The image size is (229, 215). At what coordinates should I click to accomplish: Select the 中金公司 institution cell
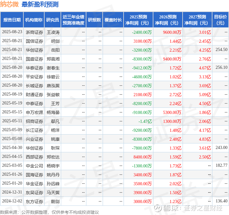34,166
